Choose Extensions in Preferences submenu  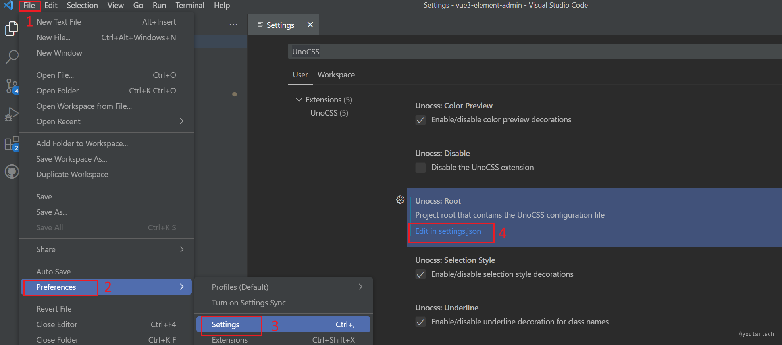click(x=283, y=340)
